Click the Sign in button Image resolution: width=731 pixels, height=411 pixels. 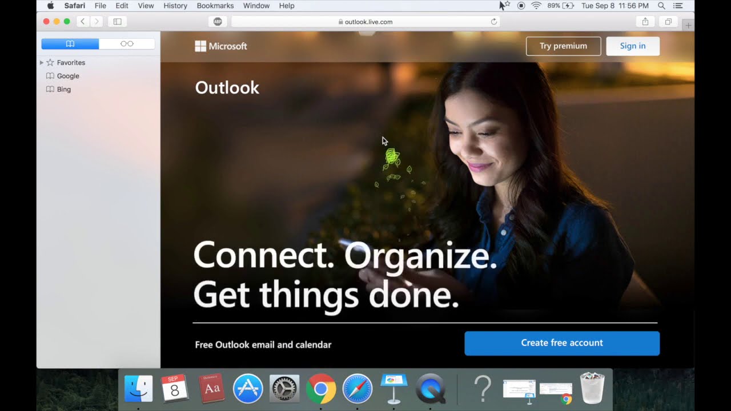[633, 46]
